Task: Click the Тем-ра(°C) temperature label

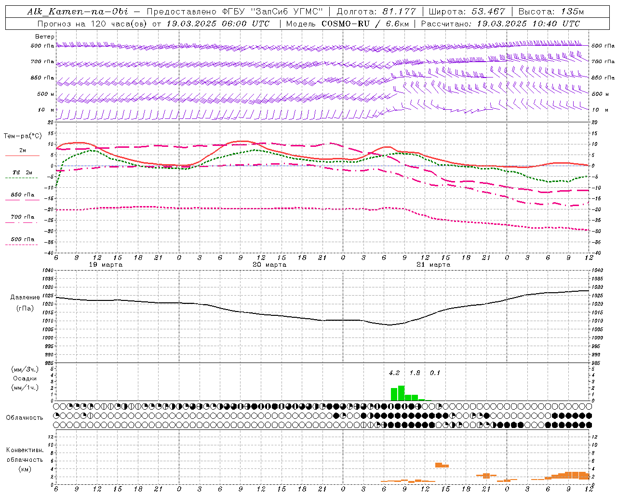Action: coord(23,136)
